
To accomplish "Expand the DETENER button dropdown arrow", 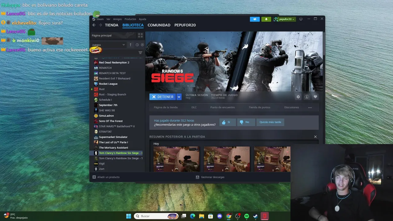I will [x=179, y=97].
